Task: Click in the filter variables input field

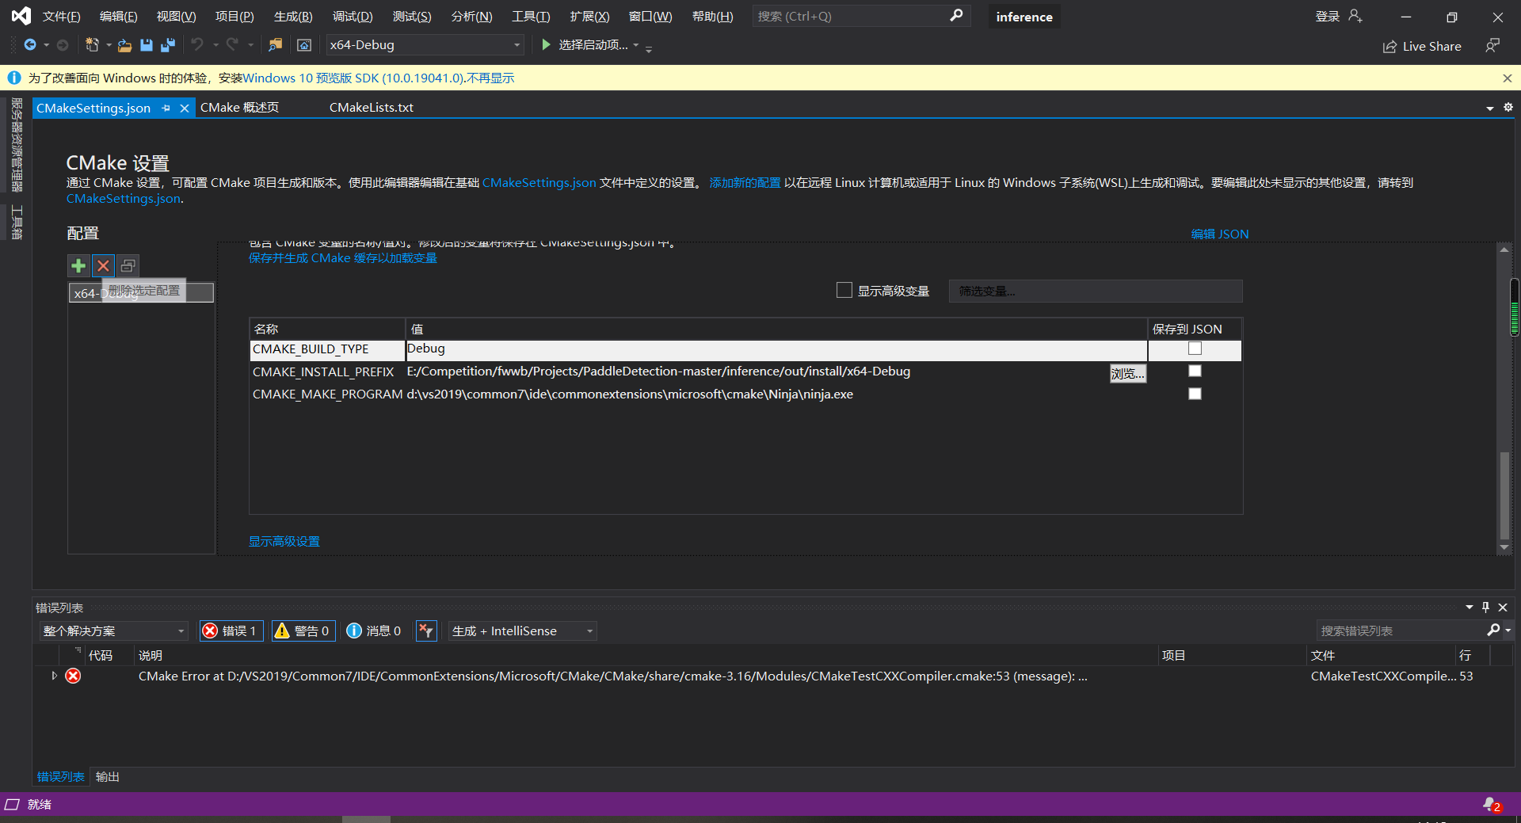Action: click(x=1096, y=291)
